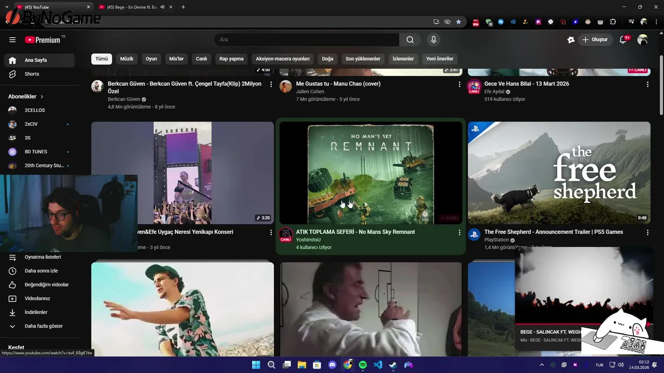Open 2CELLOS subscription channel

(x=39, y=110)
